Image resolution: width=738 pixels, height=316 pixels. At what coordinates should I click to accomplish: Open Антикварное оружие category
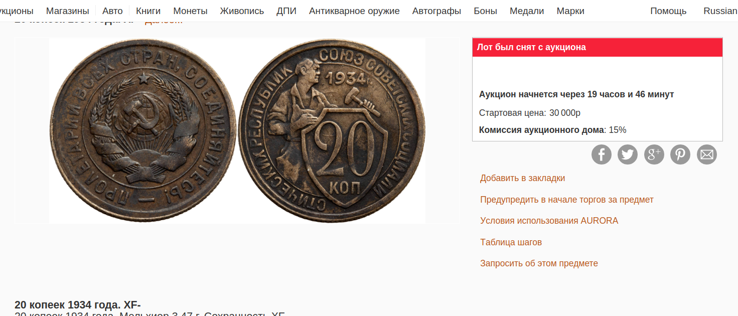tap(354, 11)
